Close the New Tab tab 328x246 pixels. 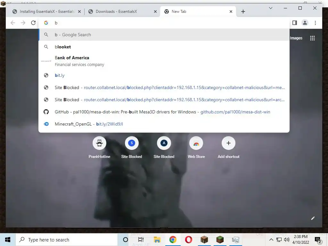(231, 12)
